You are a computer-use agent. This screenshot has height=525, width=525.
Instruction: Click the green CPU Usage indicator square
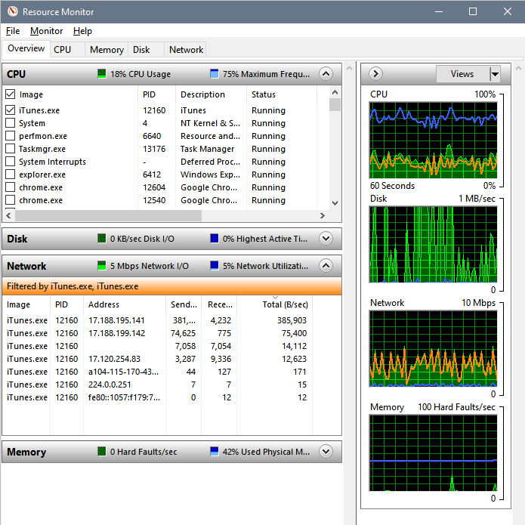(x=102, y=74)
